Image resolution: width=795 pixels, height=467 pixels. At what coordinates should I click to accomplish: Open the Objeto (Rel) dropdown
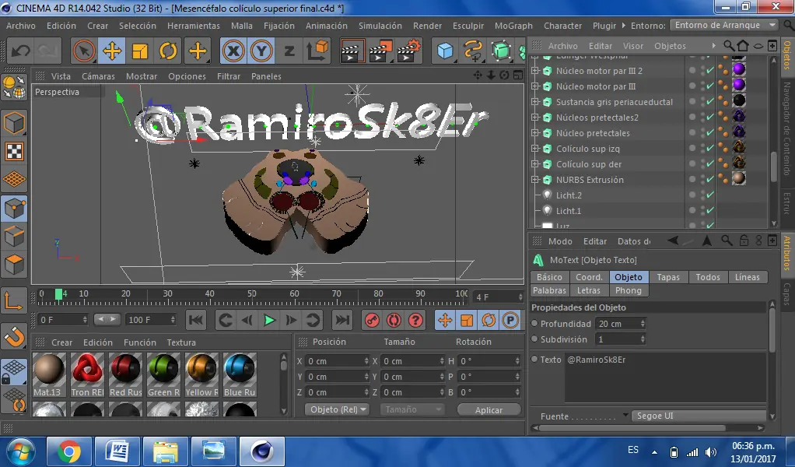pyautogui.click(x=337, y=409)
